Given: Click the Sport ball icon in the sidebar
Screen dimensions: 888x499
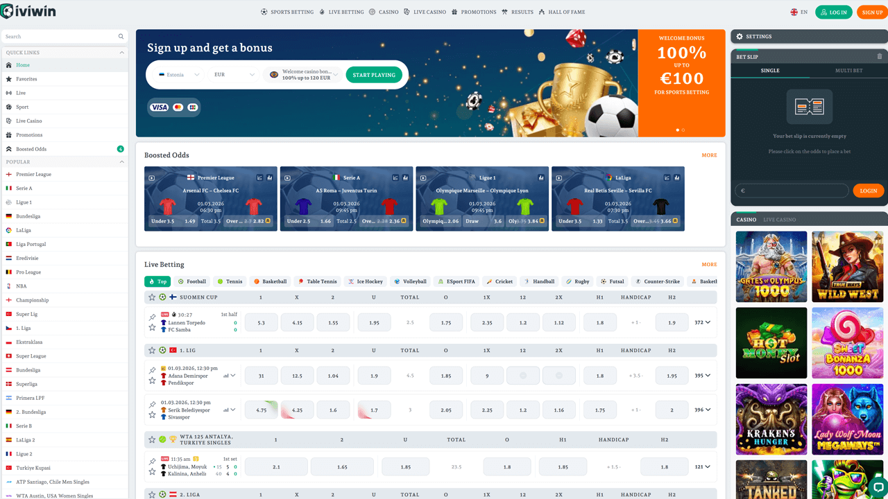Looking at the screenshot, I should [9, 107].
